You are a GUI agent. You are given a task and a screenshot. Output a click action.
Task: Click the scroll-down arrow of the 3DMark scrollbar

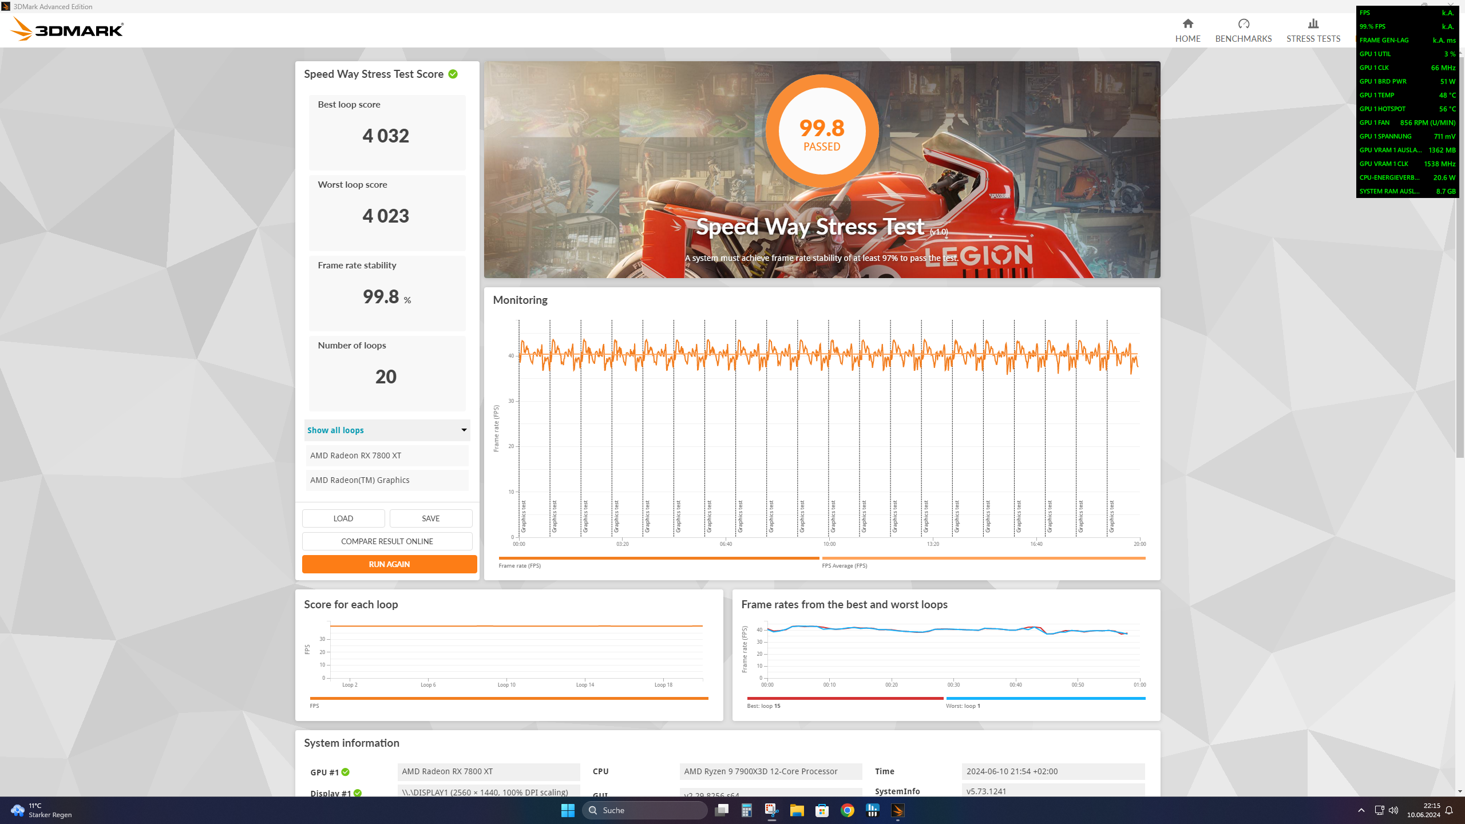[x=1459, y=791]
